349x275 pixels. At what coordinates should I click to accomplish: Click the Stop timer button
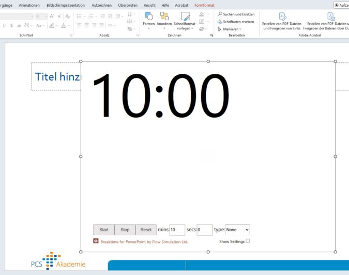(x=125, y=230)
